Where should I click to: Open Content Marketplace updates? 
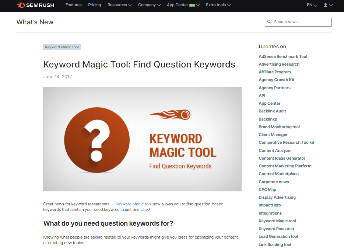click(278, 174)
